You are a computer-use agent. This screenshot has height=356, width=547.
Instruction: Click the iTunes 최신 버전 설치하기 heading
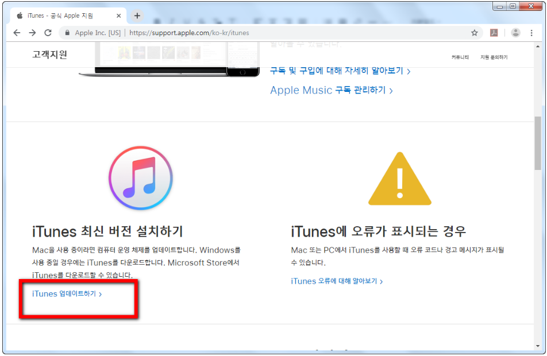107,231
